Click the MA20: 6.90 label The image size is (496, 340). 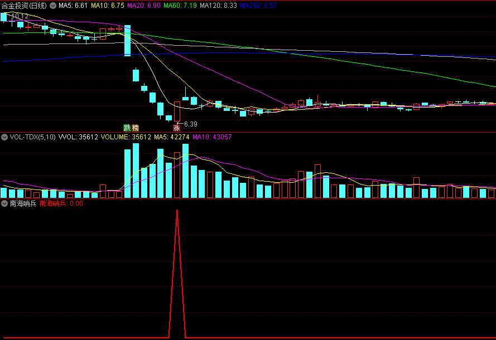coord(144,6)
